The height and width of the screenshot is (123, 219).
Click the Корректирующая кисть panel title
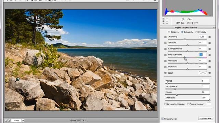click(186, 27)
